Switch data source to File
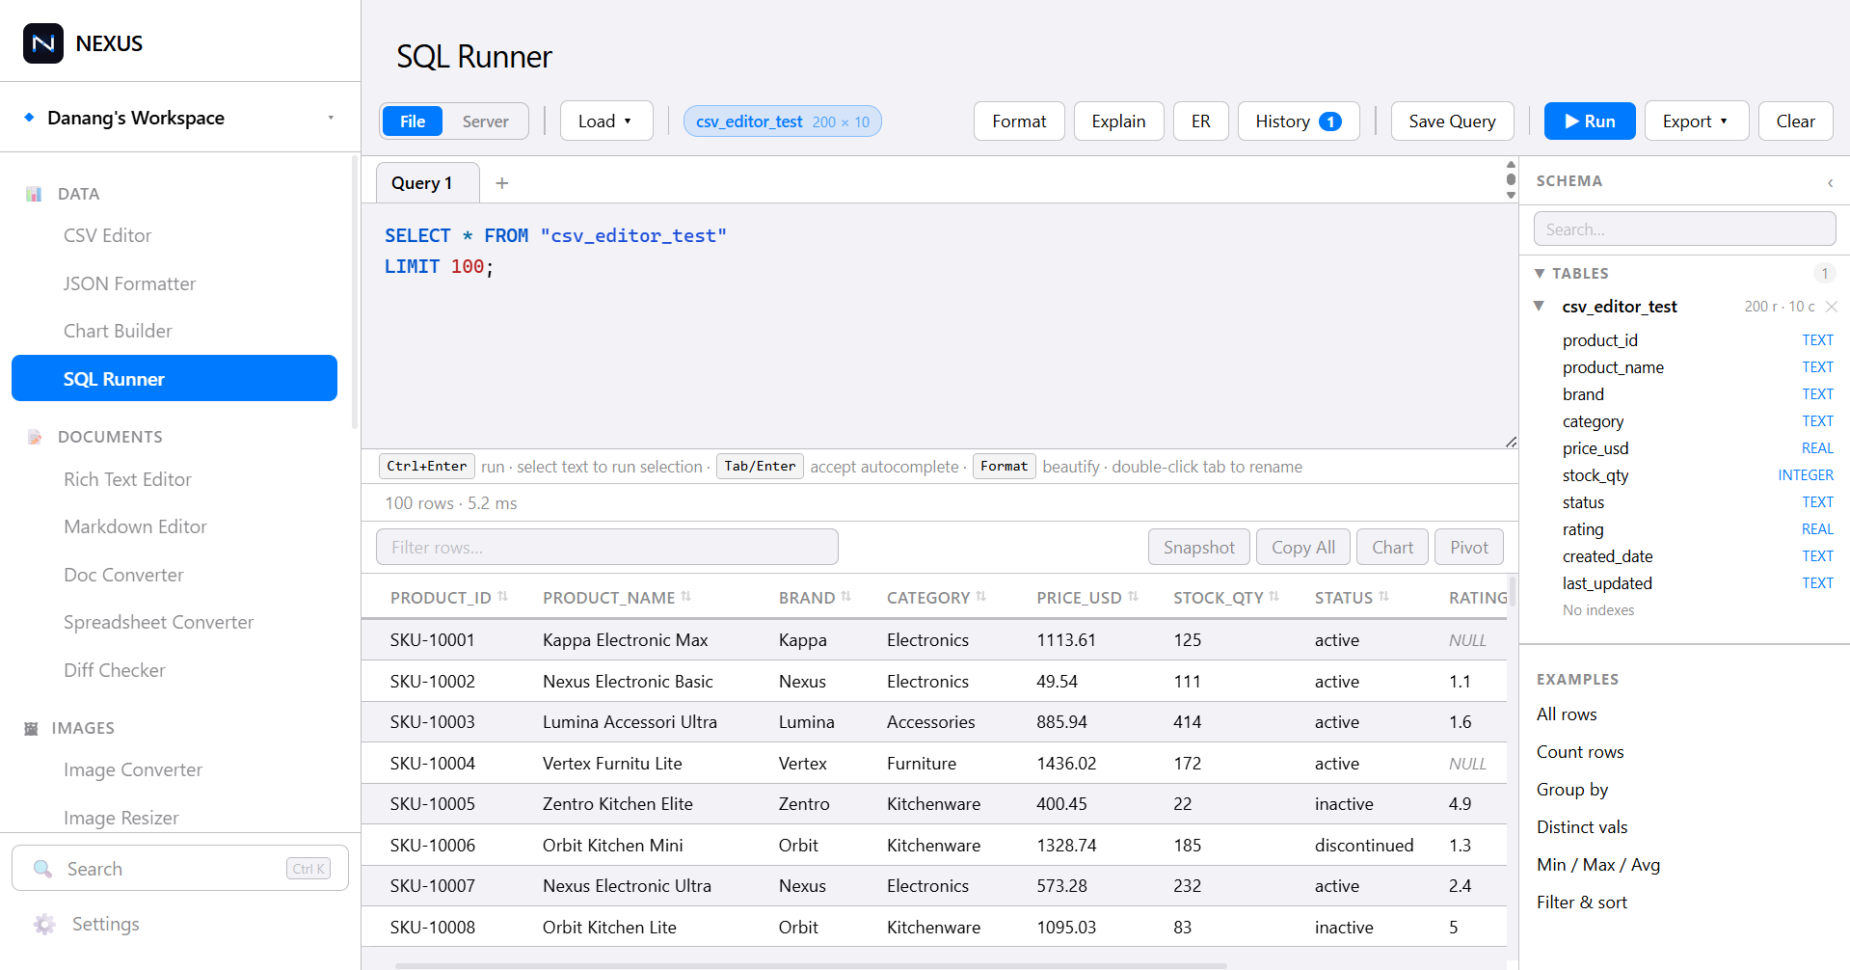Image resolution: width=1850 pixels, height=970 pixels. [x=413, y=121]
